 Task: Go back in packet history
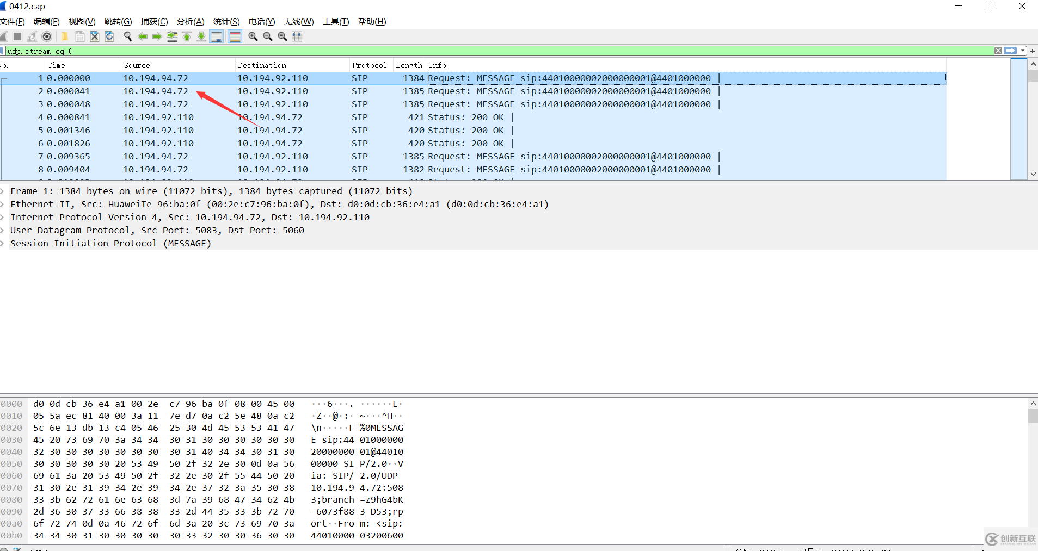pyautogui.click(x=143, y=36)
